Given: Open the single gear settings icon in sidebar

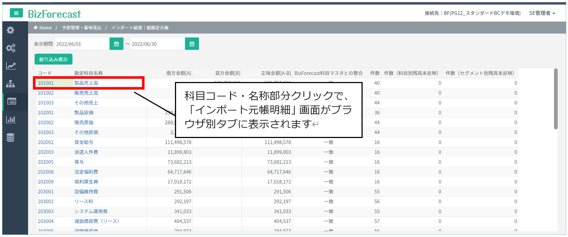Looking at the screenshot, I should (11, 30).
